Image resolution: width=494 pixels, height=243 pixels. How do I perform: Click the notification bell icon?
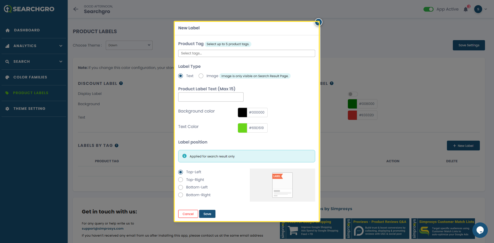[x=466, y=10]
